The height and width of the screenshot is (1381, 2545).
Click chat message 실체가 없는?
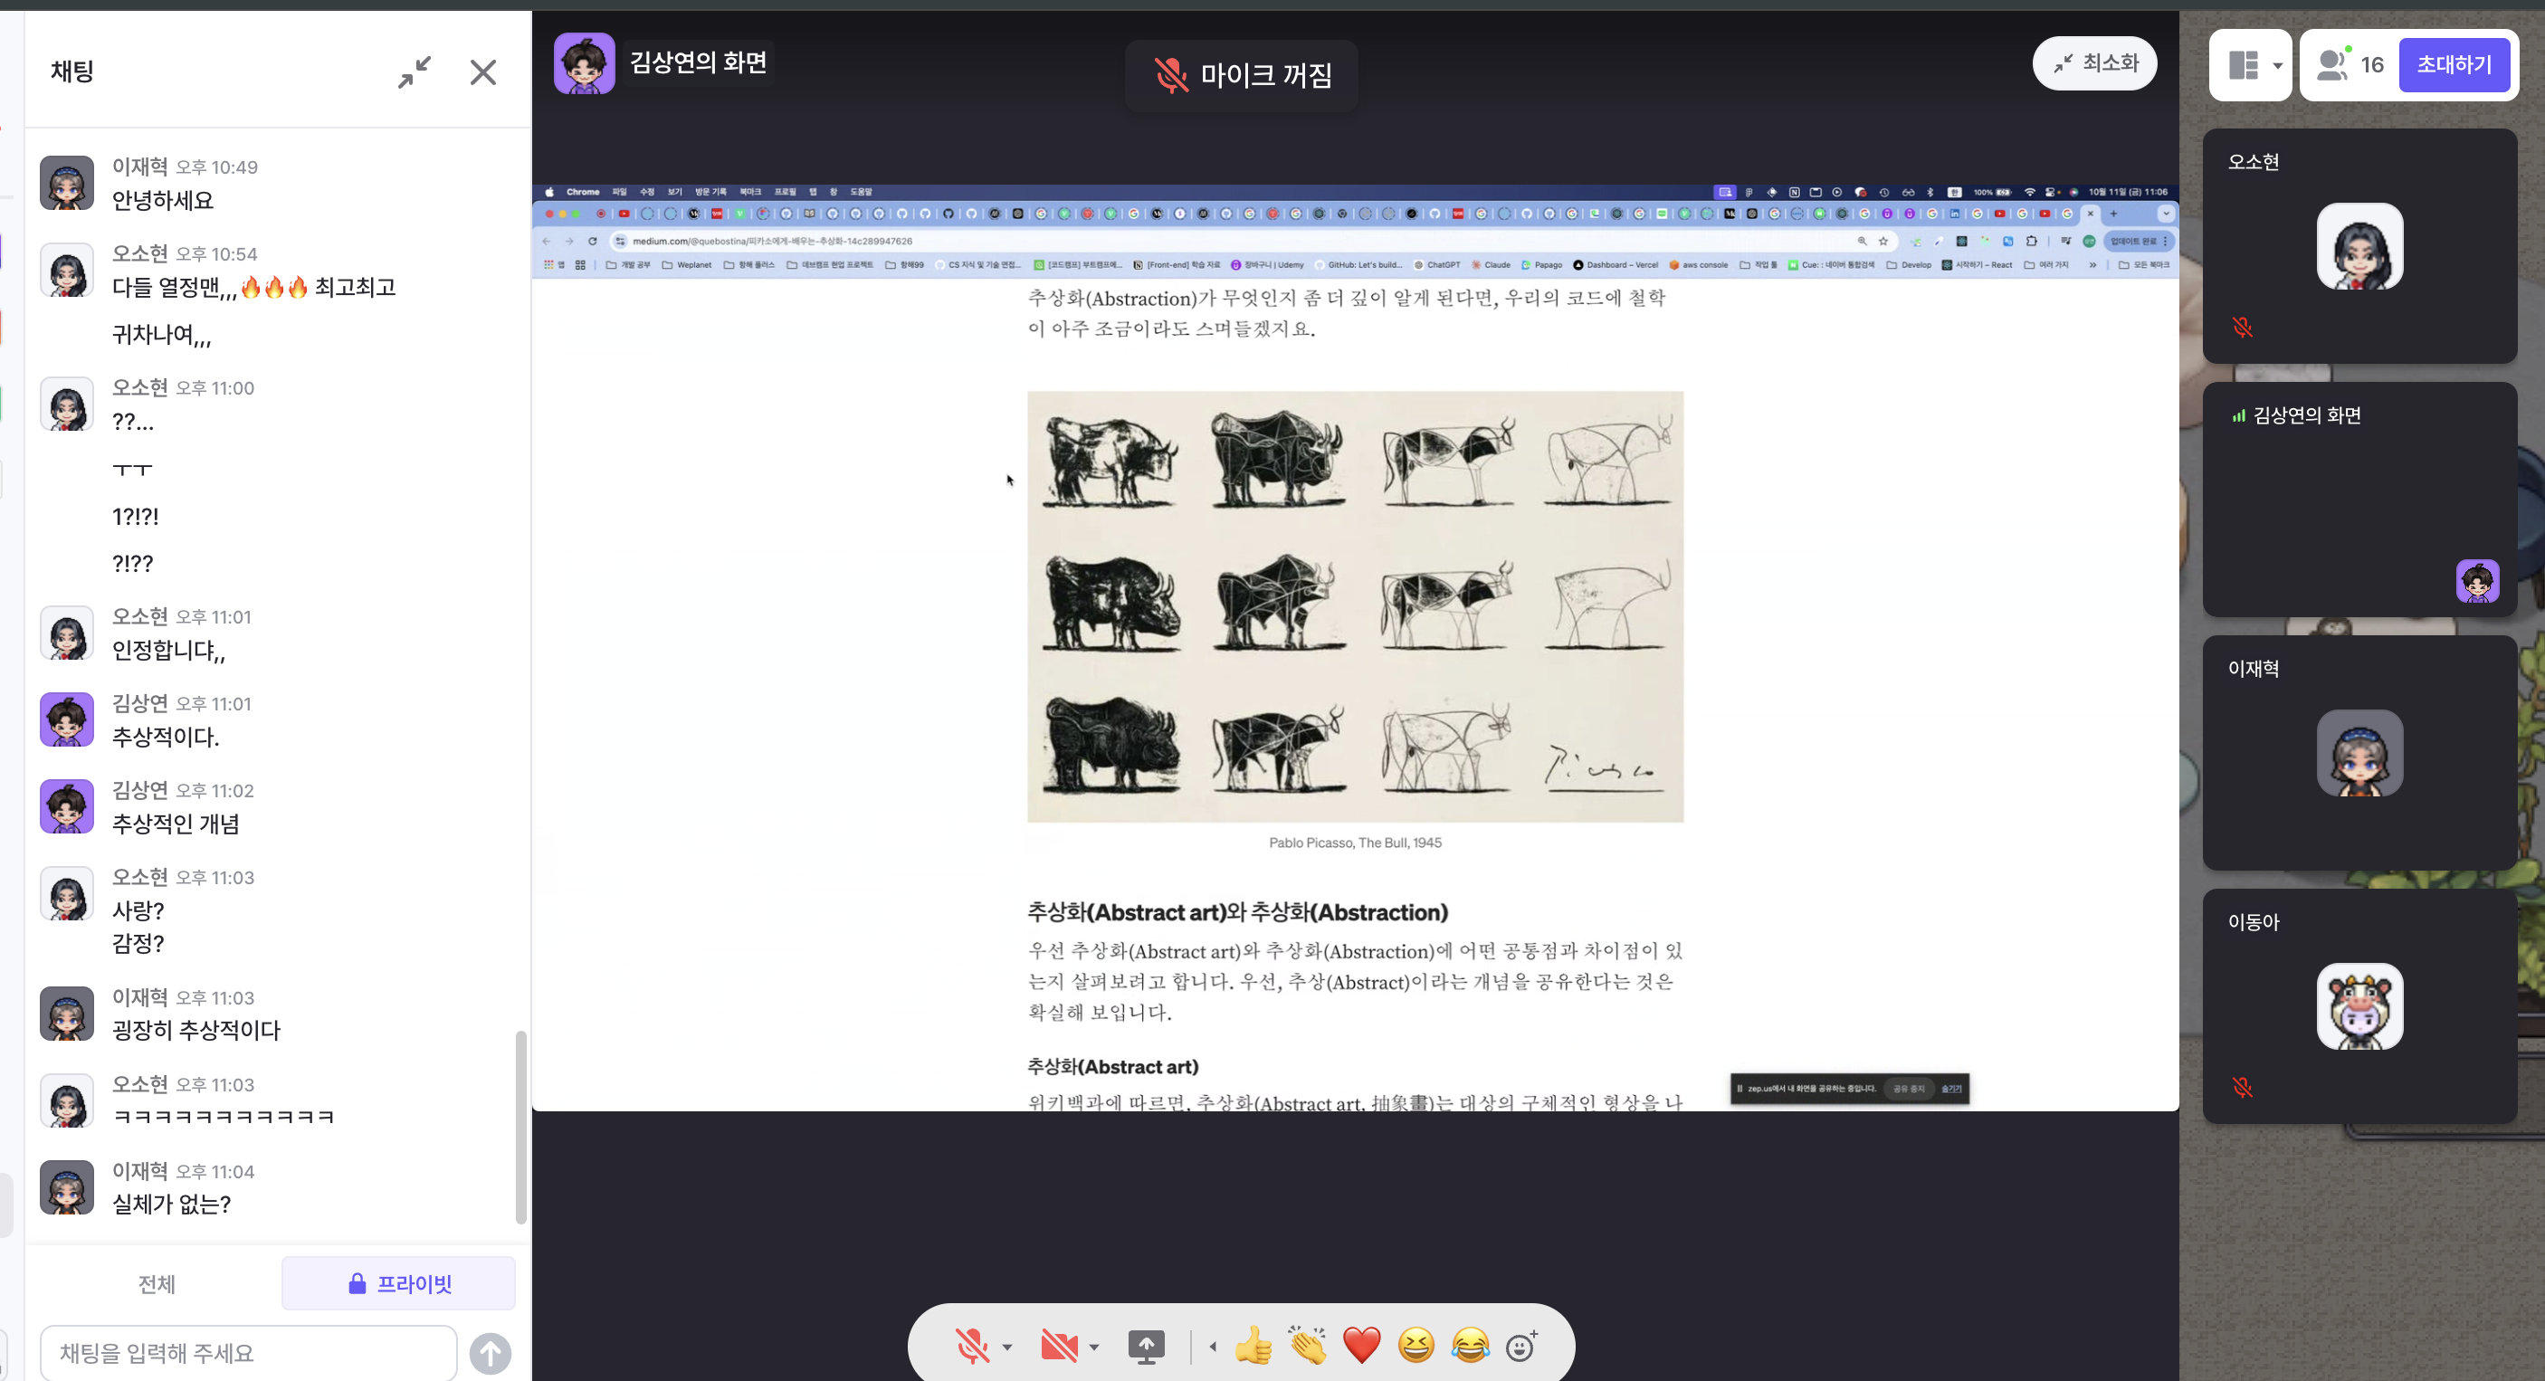[x=172, y=1205]
